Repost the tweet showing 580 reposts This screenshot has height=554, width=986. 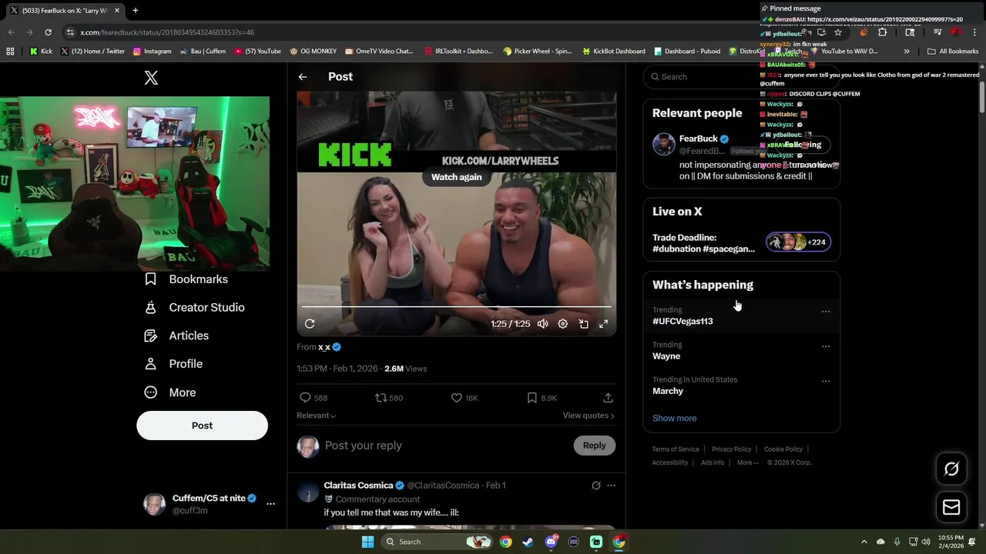(388, 398)
